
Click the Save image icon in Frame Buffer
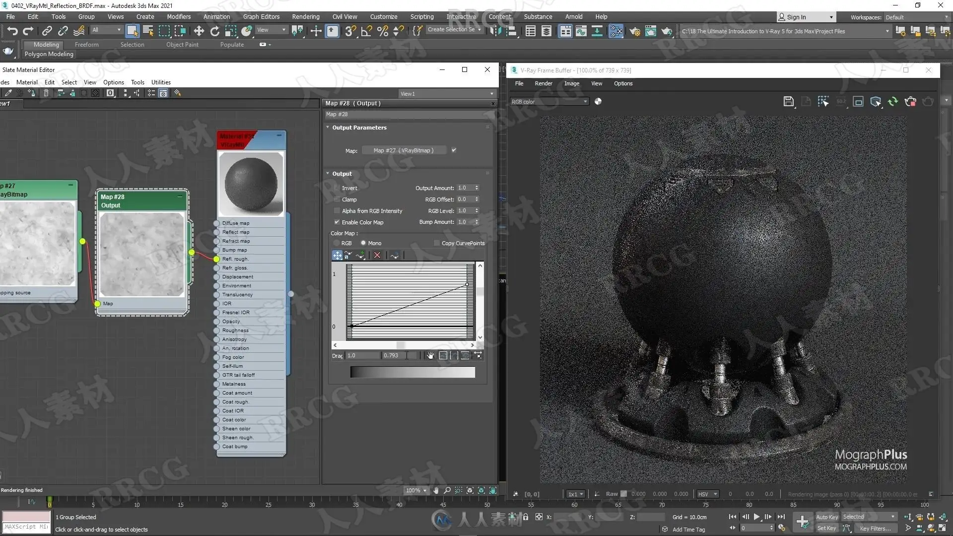pos(788,102)
